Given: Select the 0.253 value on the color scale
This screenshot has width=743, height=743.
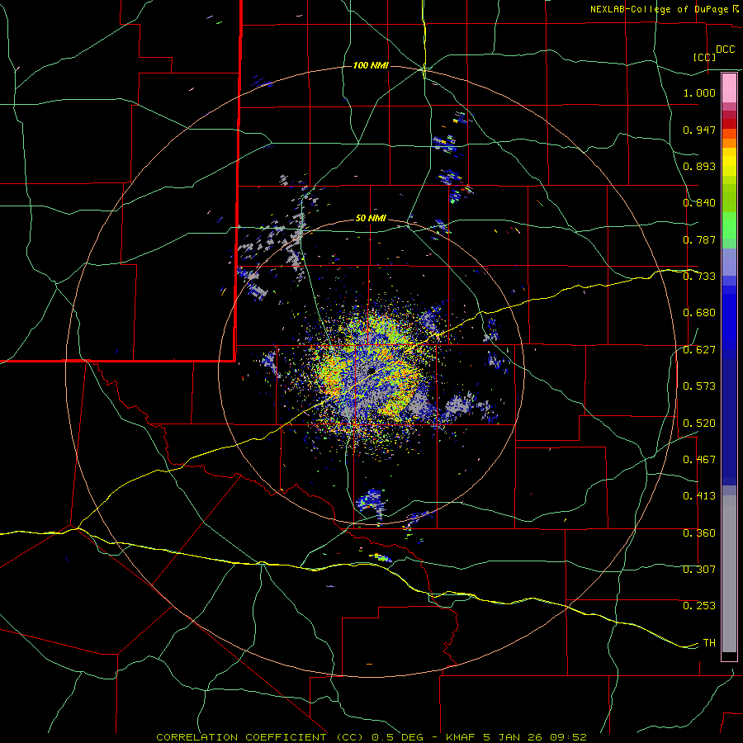Looking at the screenshot, I should click(x=699, y=606).
